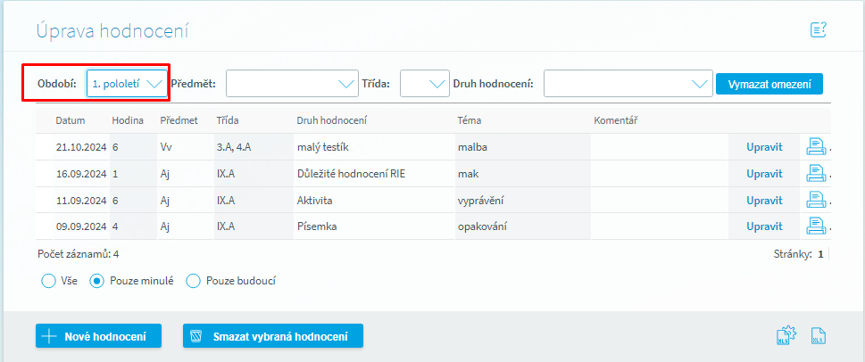Click printer icon in the Písemka row
This screenshot has width=865, height=362.
816,226
